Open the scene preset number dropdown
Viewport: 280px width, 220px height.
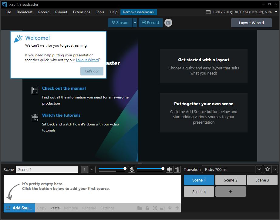coord(92,169)
